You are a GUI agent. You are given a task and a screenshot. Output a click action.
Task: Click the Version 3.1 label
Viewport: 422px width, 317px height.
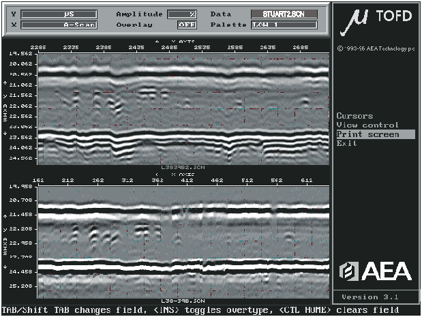click(374, 297)
